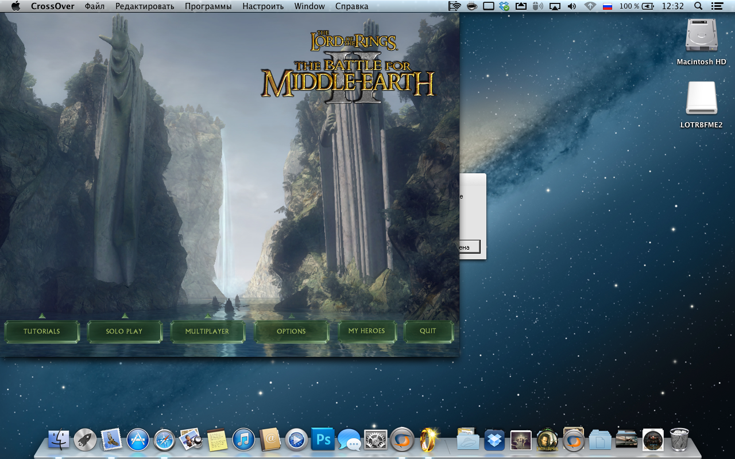Screen dimensions: 735x459
Task: Open the Apple menu
Action: 16,6
